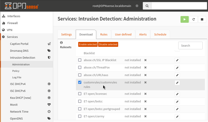Viewport: 208px width, 122px height.
Task: Start the Intrusion Detection service
Action: click(x=184, y=19)
